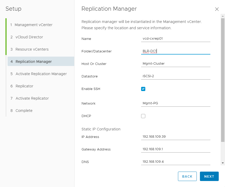Select step 8 Complete
This screenshot has height=187, width=225.
24,111
